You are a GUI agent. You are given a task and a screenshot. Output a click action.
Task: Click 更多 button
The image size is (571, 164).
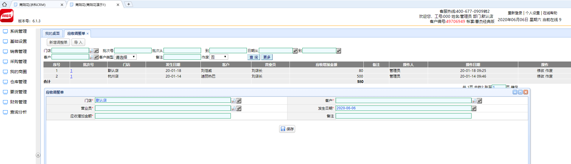[267, 57]
